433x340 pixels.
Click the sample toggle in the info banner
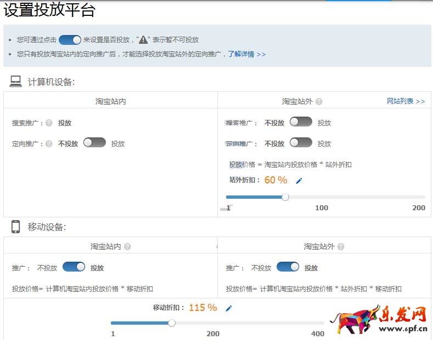[70, 40]
